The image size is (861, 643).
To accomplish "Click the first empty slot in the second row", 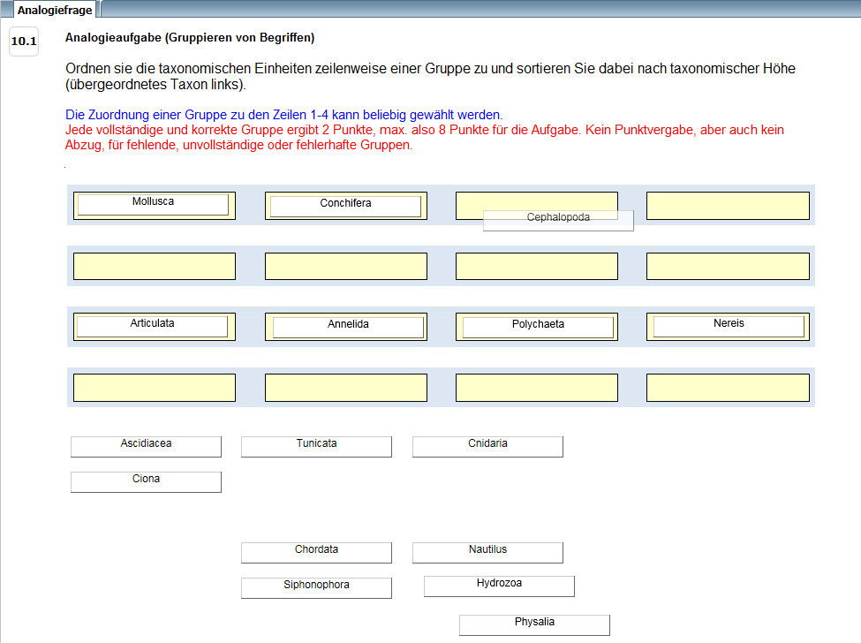I will point(155,267).
